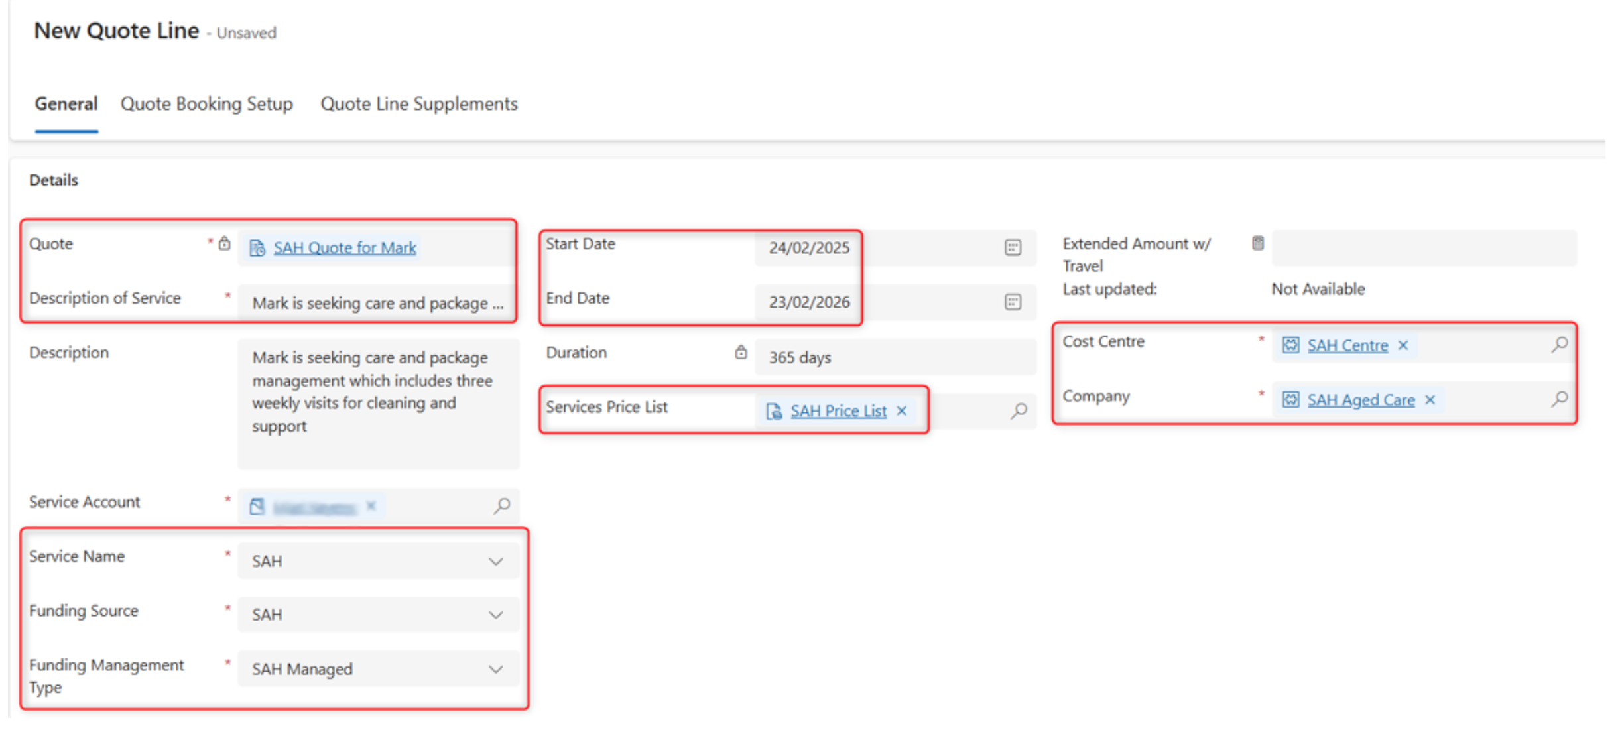Click the Services Price List search icon
This screenshot has width=1622, height=736.
pyautogui.click(x=1019, y=411)
